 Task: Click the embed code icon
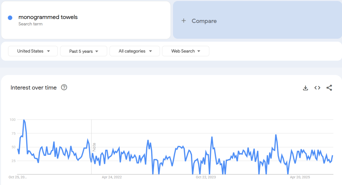pyautogui.click(x=317, y=88)
